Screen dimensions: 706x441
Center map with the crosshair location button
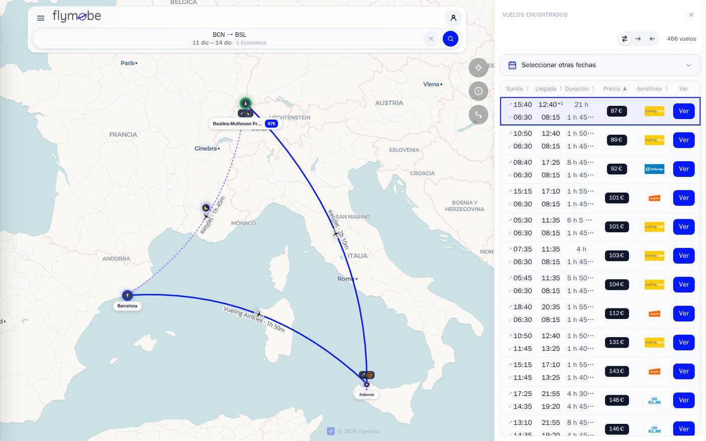(x=479, y=68)
